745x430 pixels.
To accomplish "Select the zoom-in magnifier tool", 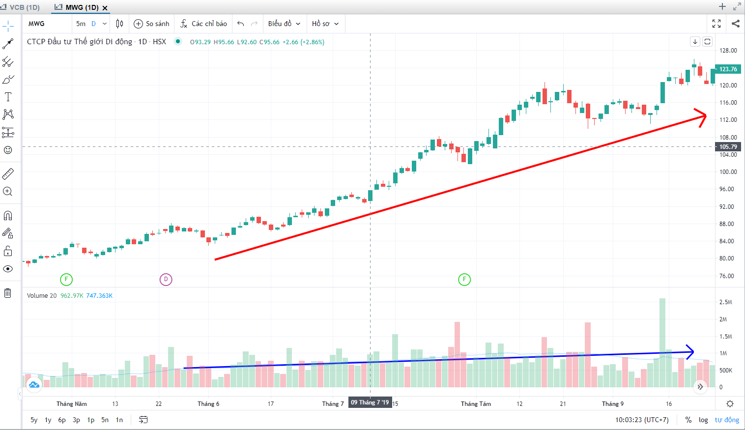I will tap(8, 192).
